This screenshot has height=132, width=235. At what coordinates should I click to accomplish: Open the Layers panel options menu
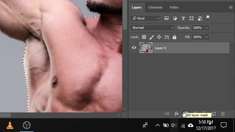(231, 7)
